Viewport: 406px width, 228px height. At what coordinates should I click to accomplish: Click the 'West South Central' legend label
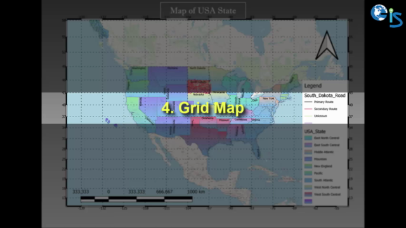tap(327, 194)
